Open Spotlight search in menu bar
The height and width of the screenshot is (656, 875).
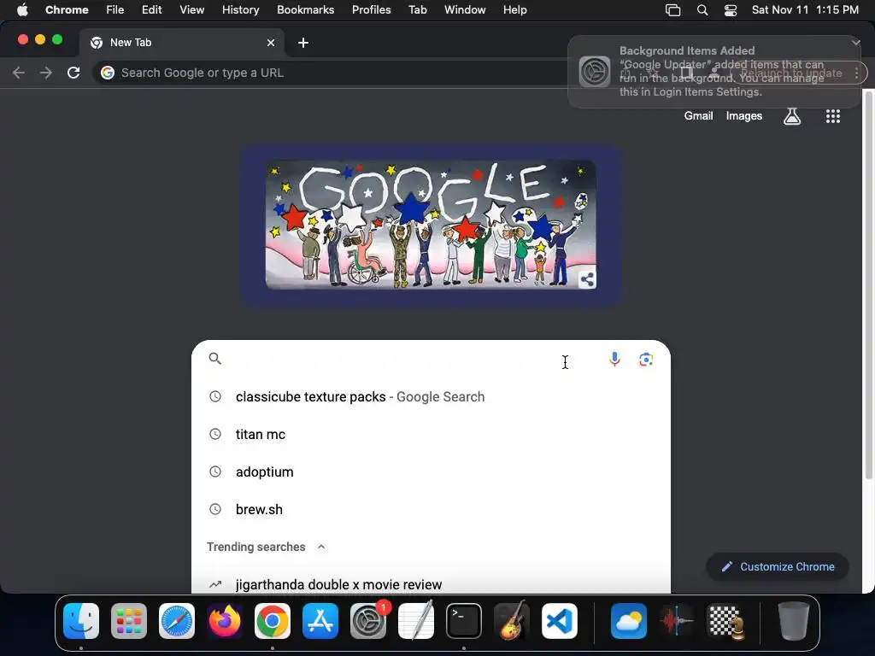[x=702, y=10]
